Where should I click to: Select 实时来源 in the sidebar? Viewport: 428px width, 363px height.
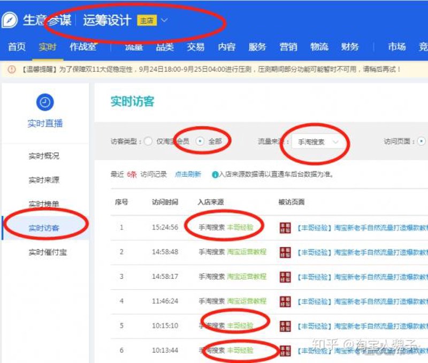(44, 180)
